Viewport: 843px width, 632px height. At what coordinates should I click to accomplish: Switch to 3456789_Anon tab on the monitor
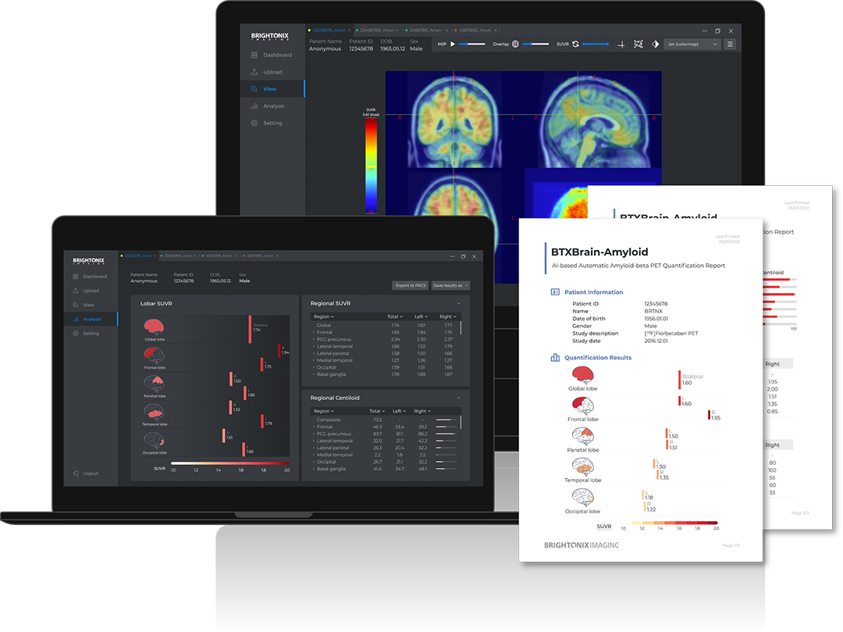pyautogui.click(x=425, y=30)
